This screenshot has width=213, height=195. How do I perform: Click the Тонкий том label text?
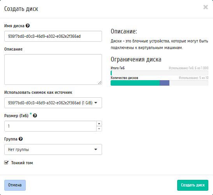pos(22,163)
